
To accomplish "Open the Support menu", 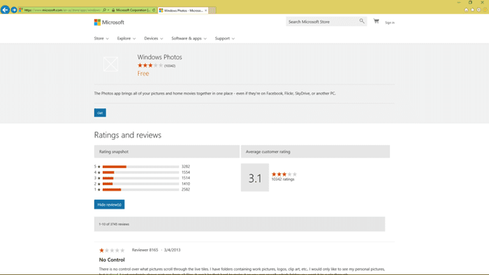I will pyautogui.click(x=224, y=38).
